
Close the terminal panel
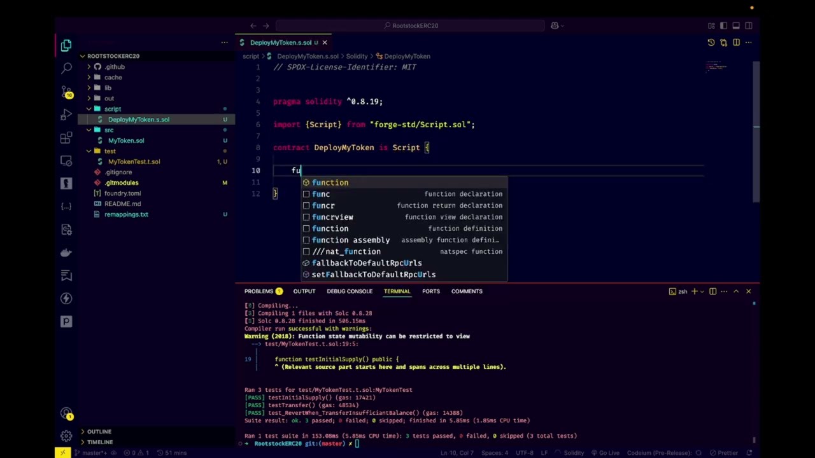pos(748,291)
